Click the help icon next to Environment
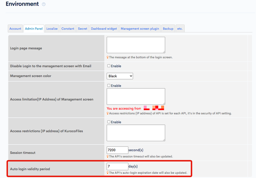 pyautogui.click(x=44, y=4)
